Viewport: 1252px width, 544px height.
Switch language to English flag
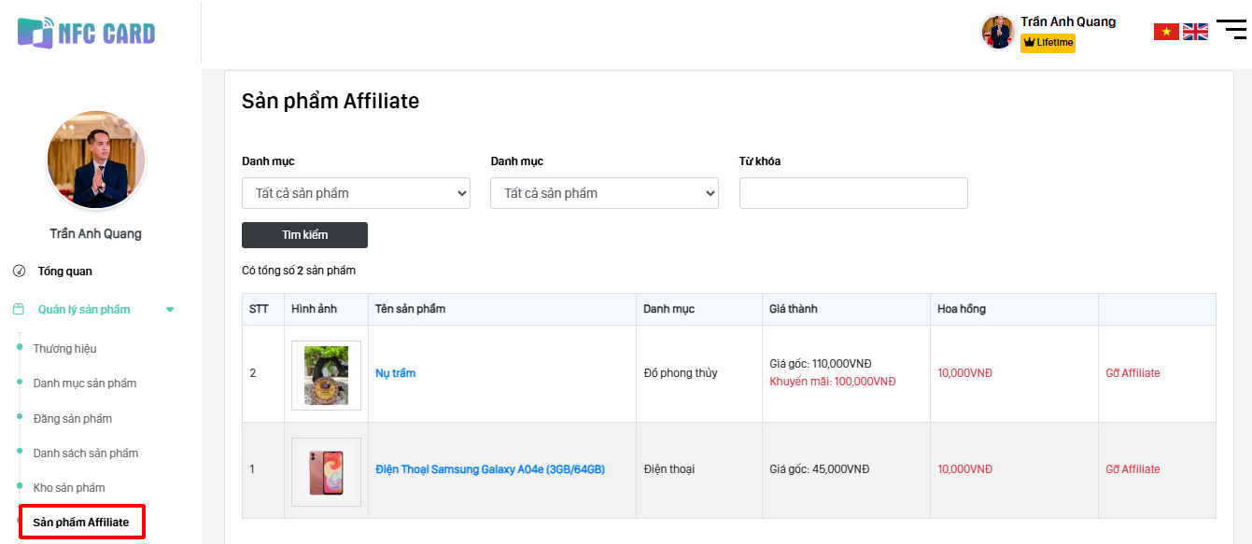click(x=1195, y=32)
